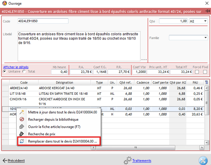Click the pin icon in the red title banner
Image resolution: width=211 pixels, height=165 pixels.
(x=208, y=11)
